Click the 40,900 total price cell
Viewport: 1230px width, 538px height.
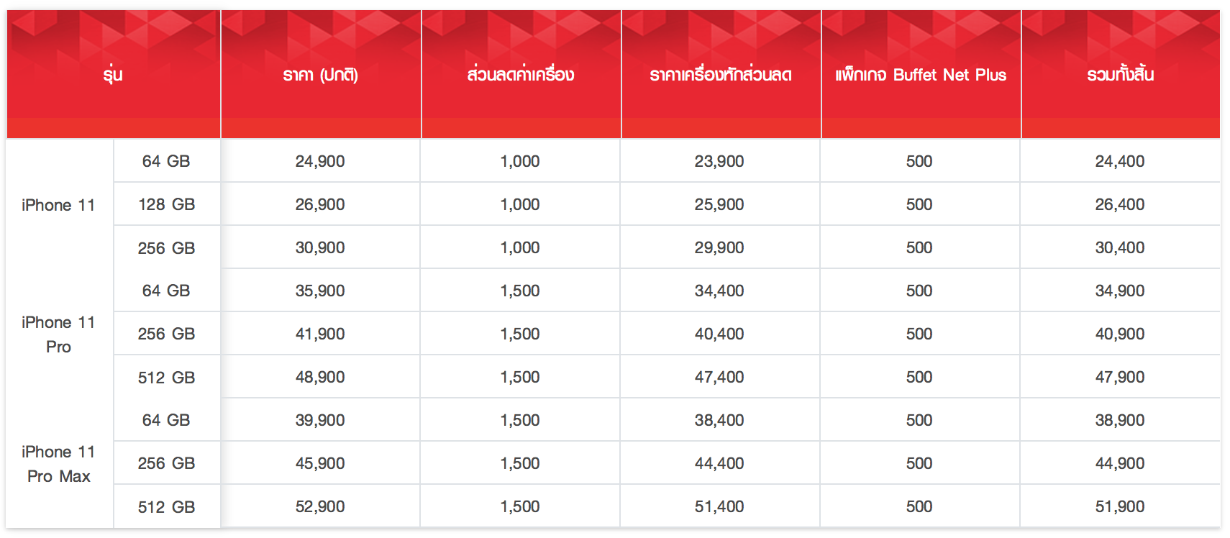click(x=1120, y=334)
